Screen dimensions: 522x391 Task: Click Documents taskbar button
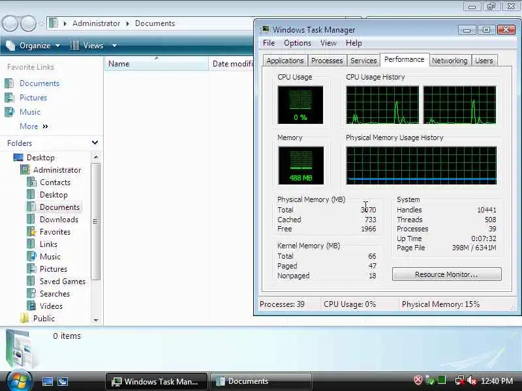coord(260,381)
